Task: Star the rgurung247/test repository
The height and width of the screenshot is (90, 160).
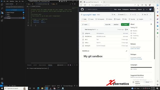Action: [x=145, y=14]
